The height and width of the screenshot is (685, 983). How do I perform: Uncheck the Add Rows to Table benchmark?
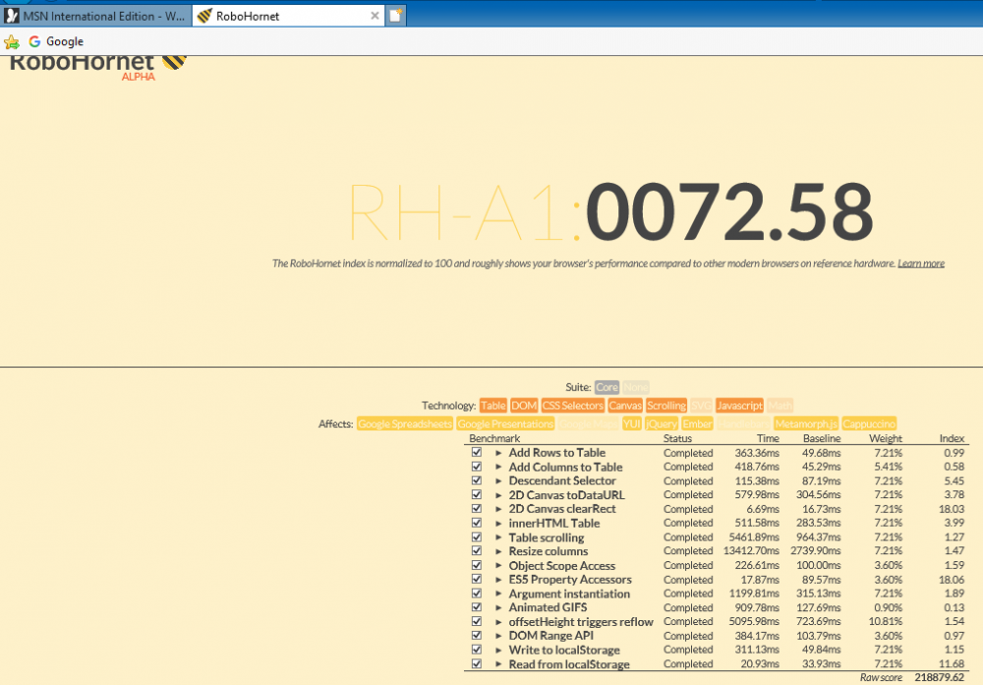pyautogui.click(x=477, y=452)
